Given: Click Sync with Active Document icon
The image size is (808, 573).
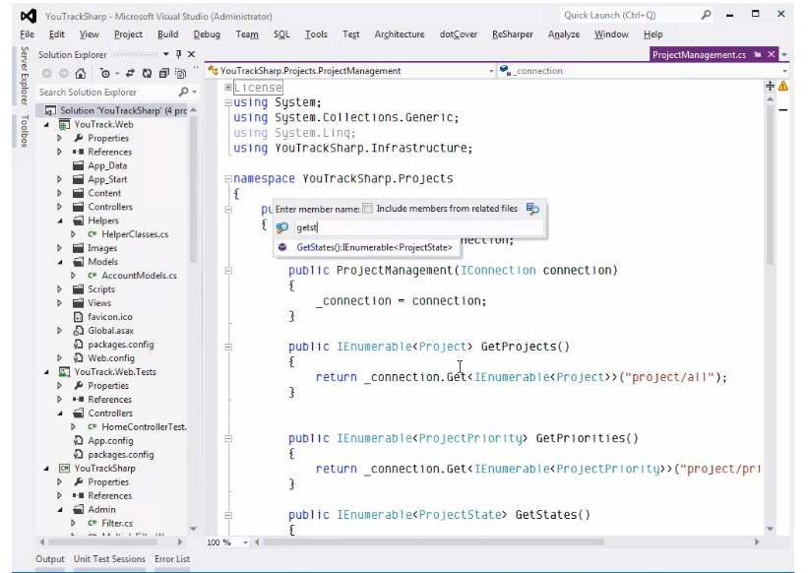Looking at the screenshot, I should coord(130,74).
